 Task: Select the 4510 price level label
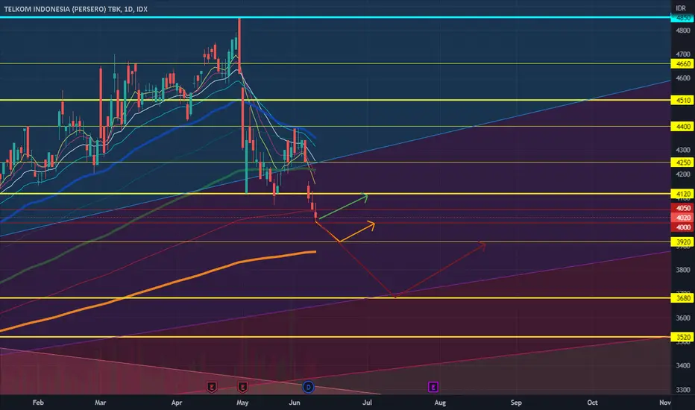[682, 100]
